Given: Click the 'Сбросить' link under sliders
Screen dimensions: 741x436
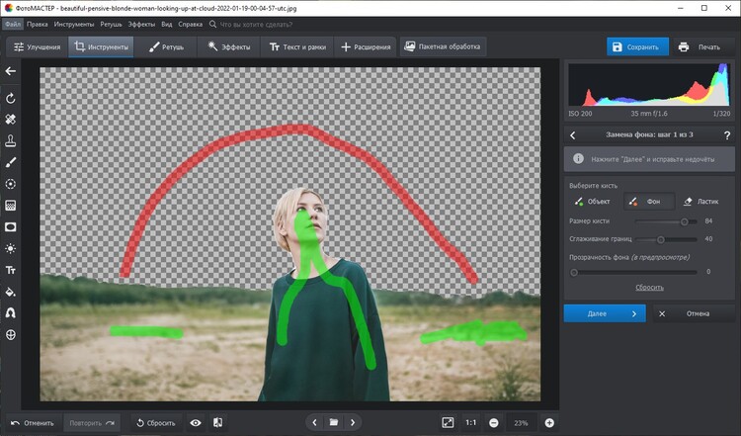Looking at the screenshot, I should pyautogui.click(x=648, y=287).
